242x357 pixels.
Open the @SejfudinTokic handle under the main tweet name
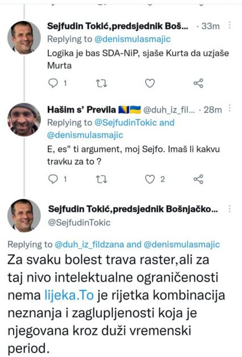pyautogui.click(x=80, y=223)
